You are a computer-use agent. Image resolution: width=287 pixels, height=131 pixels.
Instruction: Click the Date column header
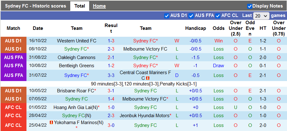[38, 28]
